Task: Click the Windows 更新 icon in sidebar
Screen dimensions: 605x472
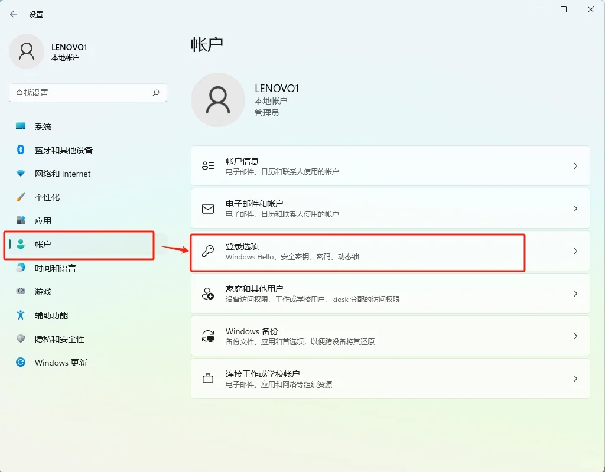Action: point(19,363)
